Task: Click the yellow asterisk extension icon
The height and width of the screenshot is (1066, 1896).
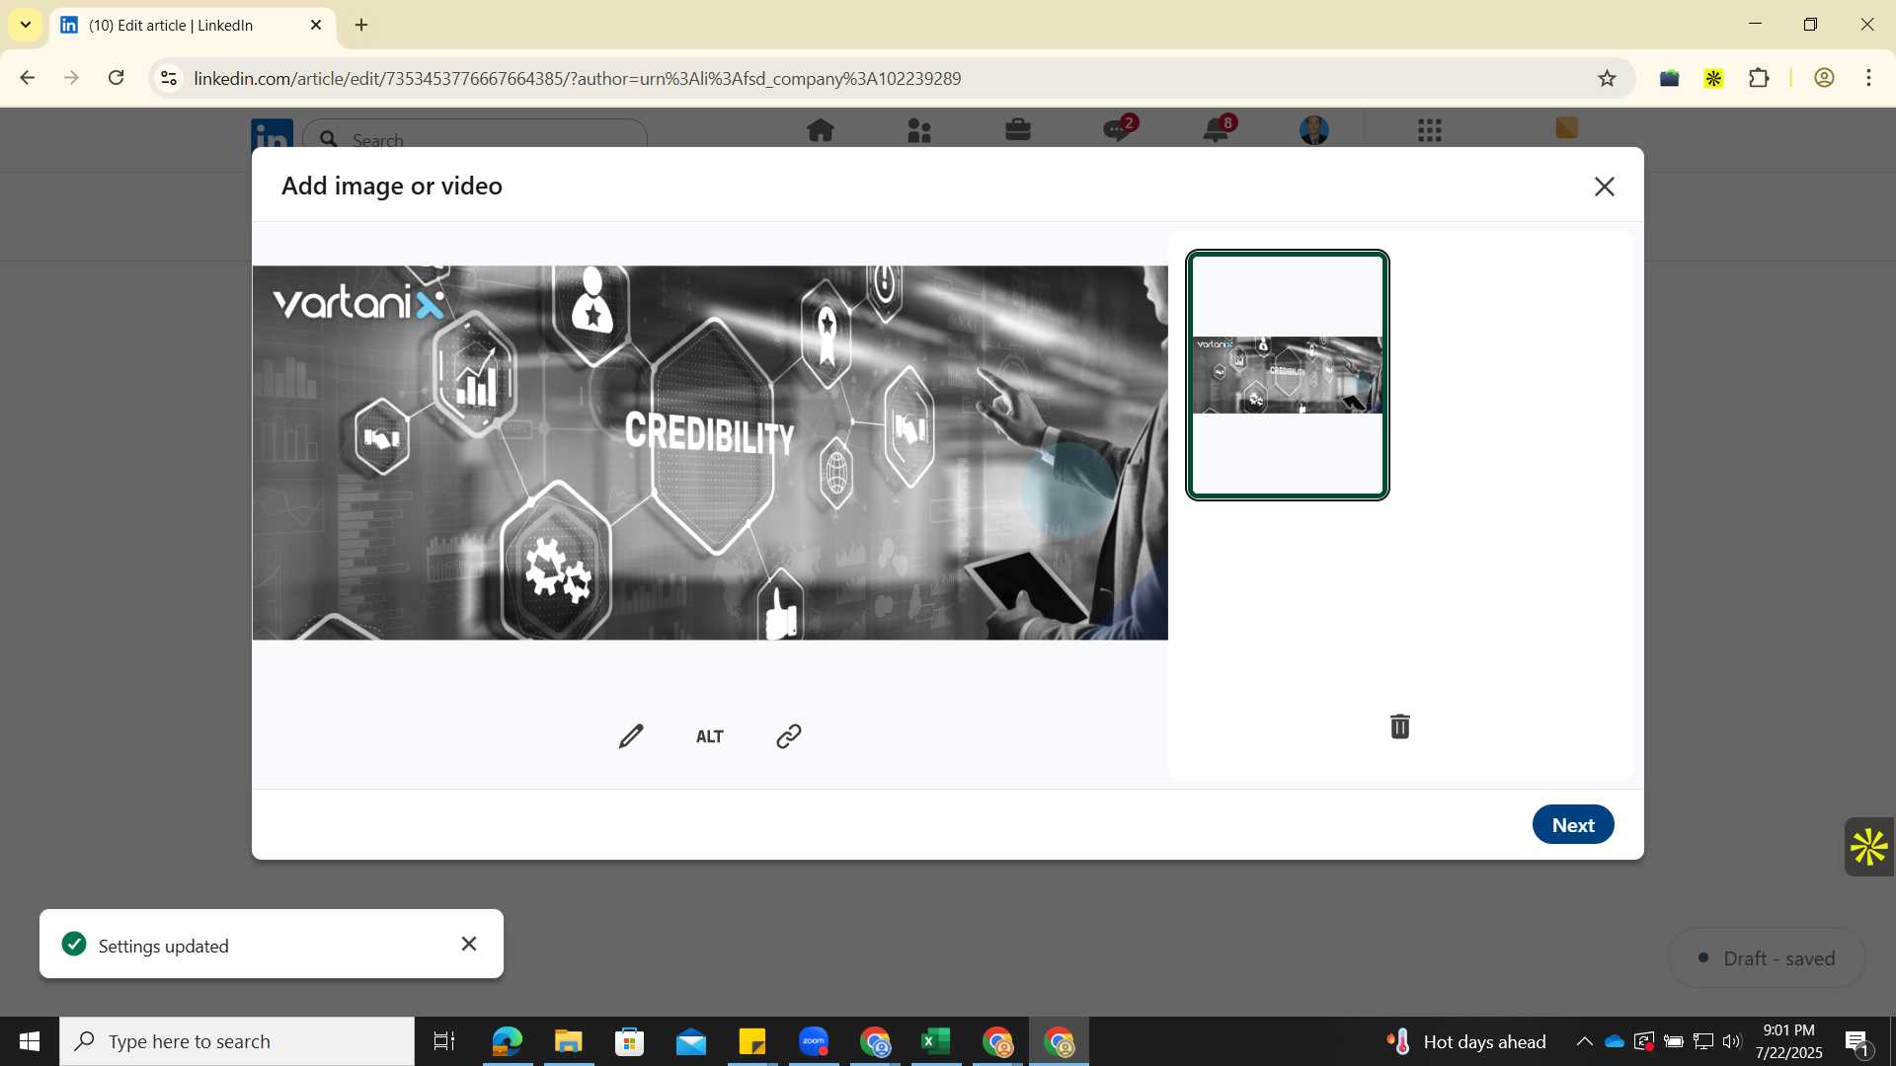Action: (1714, 78)
